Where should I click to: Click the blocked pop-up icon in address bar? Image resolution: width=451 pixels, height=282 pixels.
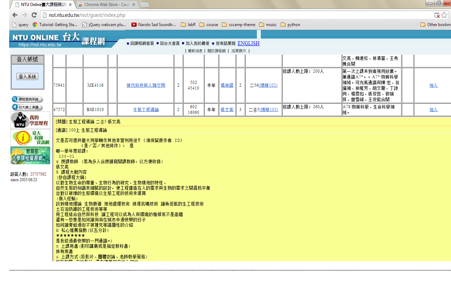click(437, 15)
